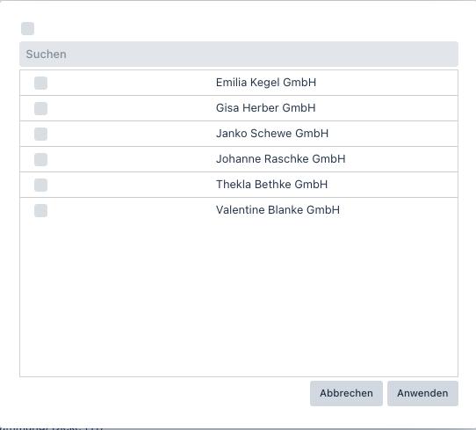Select the Gisa Herber GmbH label
The image size is (476, 430).
point(265,108)
